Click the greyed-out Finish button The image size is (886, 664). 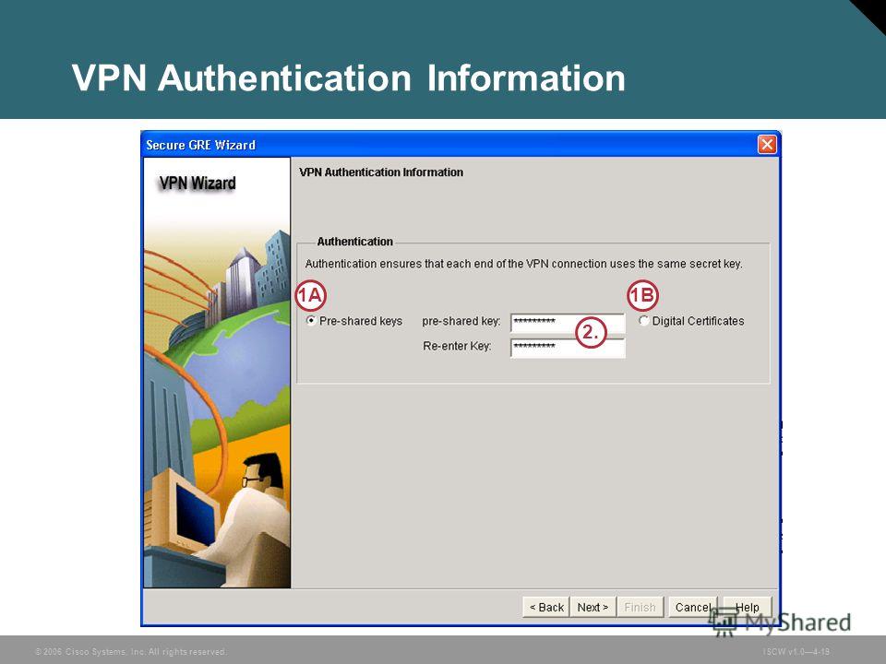[640, 607]
